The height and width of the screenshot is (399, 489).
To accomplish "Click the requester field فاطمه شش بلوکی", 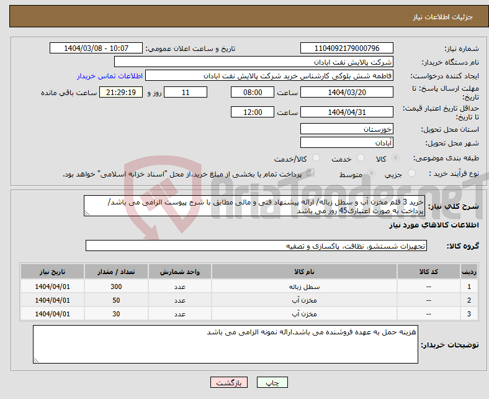I will click(269, 76).
